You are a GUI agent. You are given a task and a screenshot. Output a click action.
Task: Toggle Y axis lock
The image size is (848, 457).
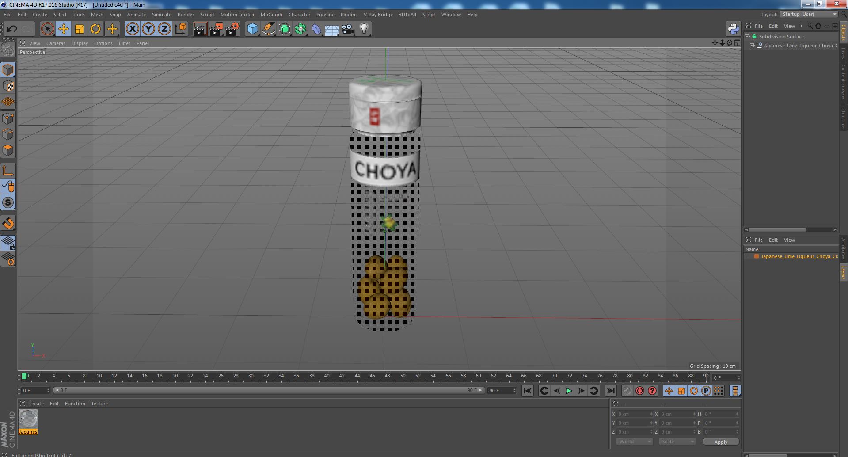[x=148, y=29]
